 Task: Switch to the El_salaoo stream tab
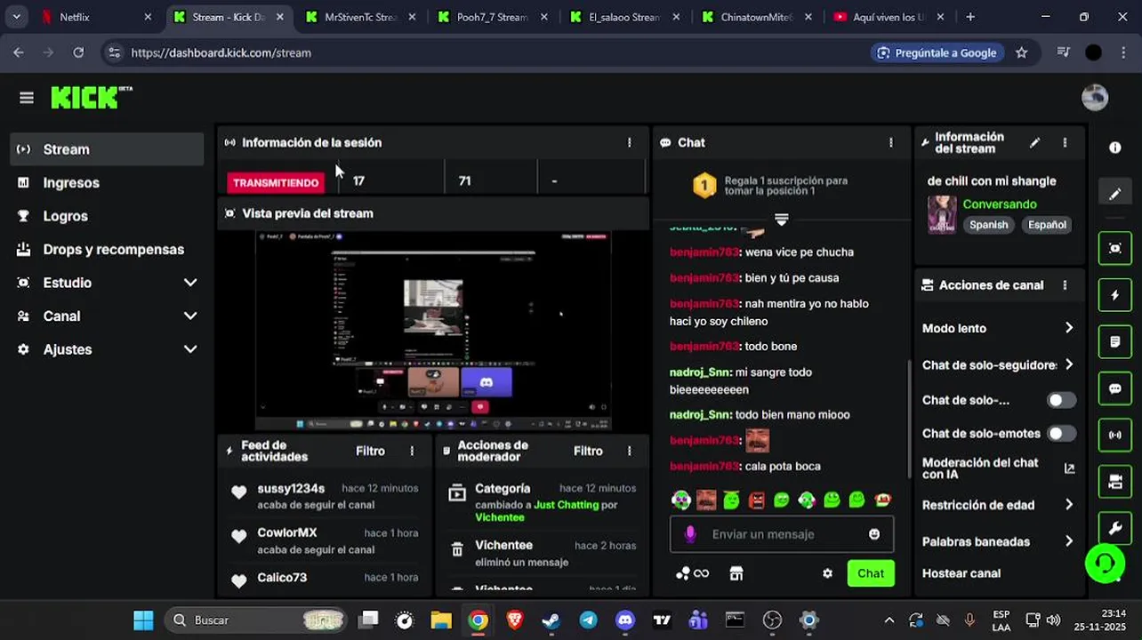pos(623,17)
